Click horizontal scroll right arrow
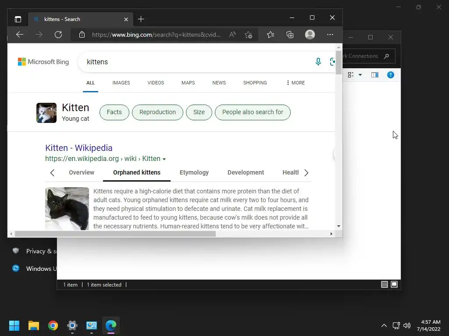449x336 pixels. click(331, 234)
